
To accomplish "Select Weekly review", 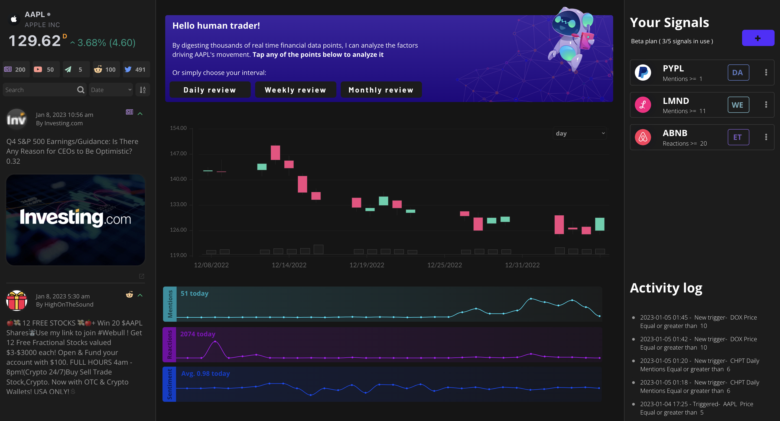I will 295,90.
